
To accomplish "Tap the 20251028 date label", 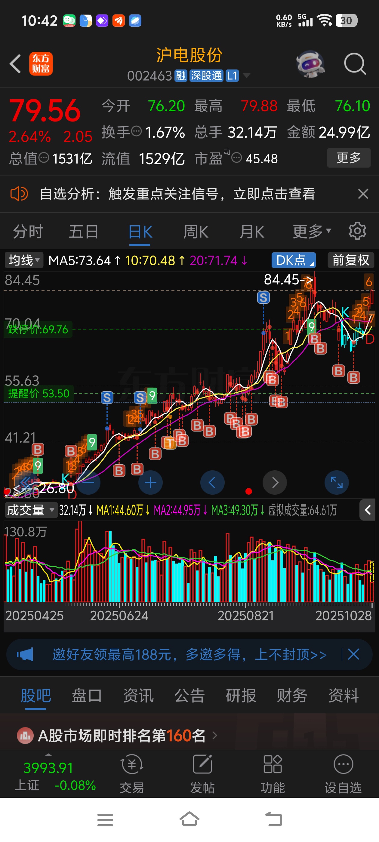I will pyautogui.click(x=344, y=616).
